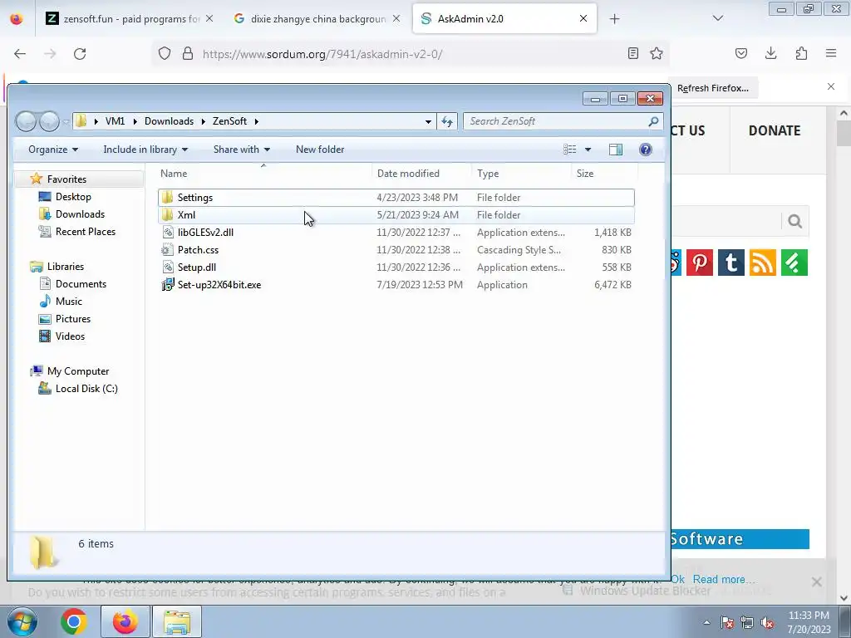This screenshot has height=638, width=851.
Task: Open Explorer help question mark icon
Action: coord(645,150)
